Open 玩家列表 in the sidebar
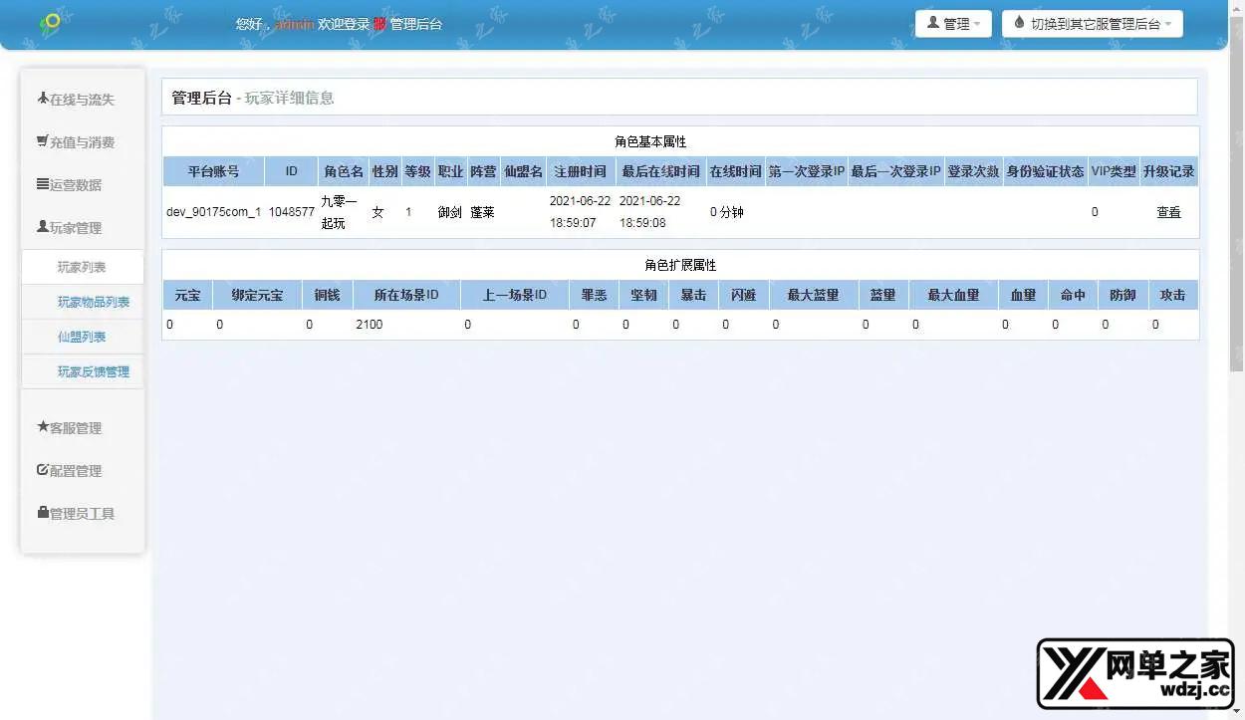The image size is (1245, 720). (x=82, y=267)
